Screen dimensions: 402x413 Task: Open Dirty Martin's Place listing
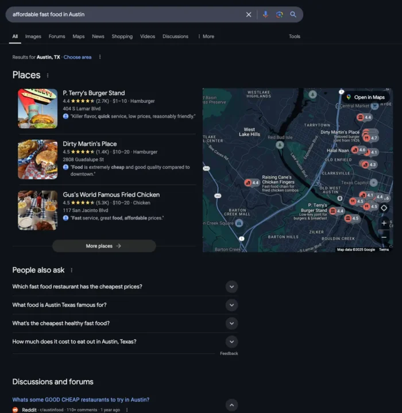pos(90,144)
